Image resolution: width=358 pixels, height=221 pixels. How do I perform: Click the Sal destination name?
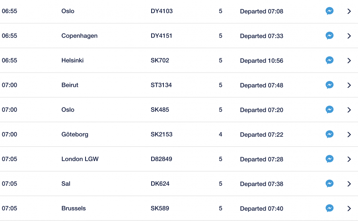[66, 184]
